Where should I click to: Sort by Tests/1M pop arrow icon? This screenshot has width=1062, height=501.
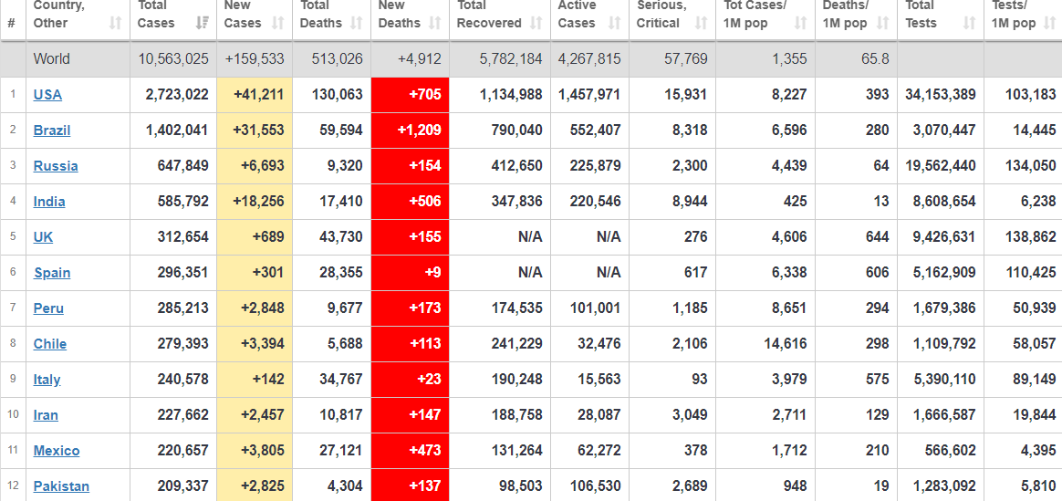(1049, 23)
